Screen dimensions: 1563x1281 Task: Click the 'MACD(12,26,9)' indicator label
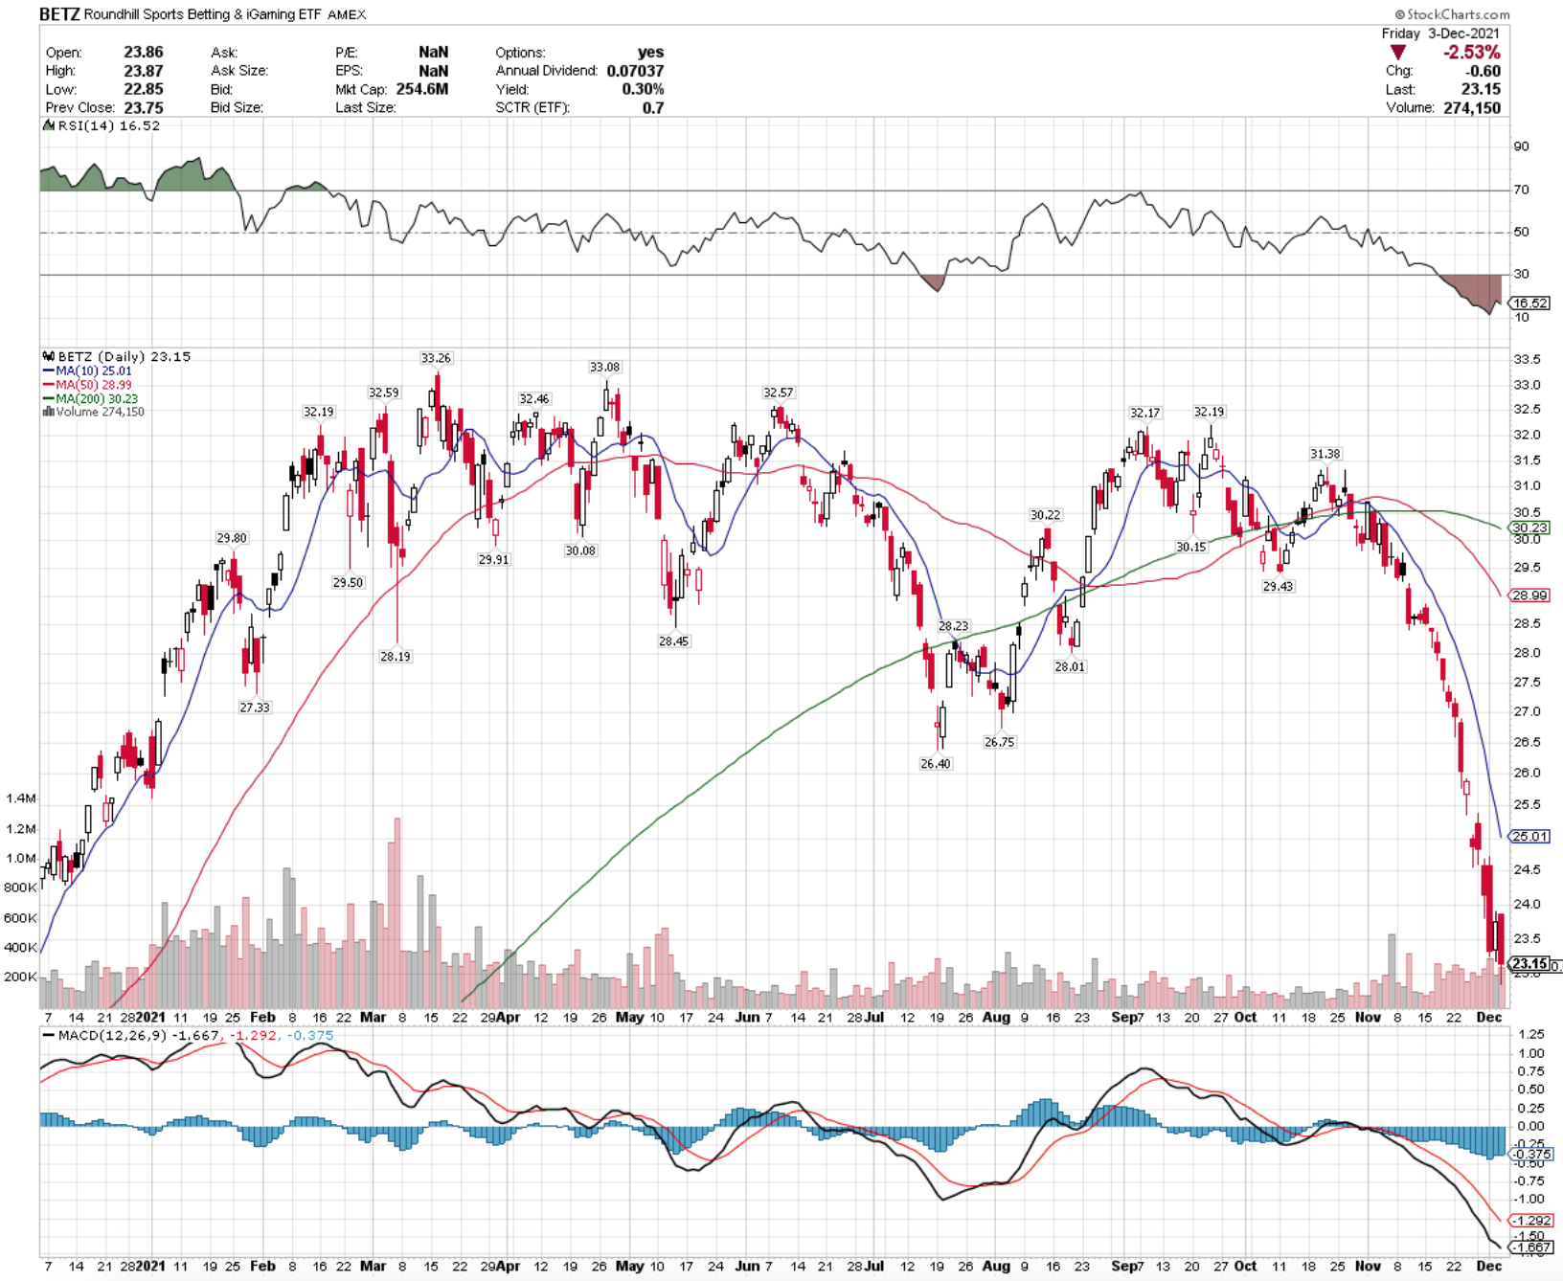(x=113, y=1036)
